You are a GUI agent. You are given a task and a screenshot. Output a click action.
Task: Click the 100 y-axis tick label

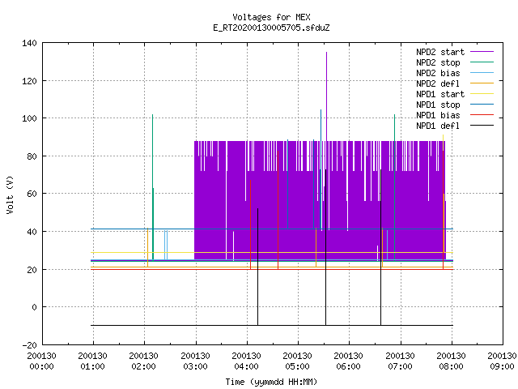[x=29, y=118]
